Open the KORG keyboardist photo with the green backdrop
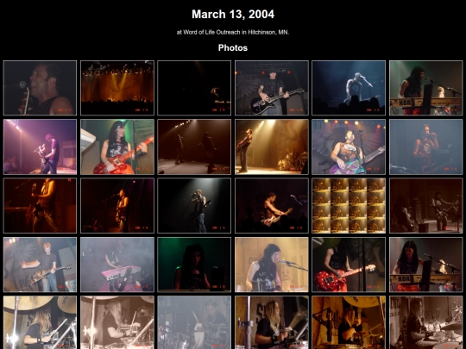The height and width of the screenshot is (349, 466). (426, 88)
